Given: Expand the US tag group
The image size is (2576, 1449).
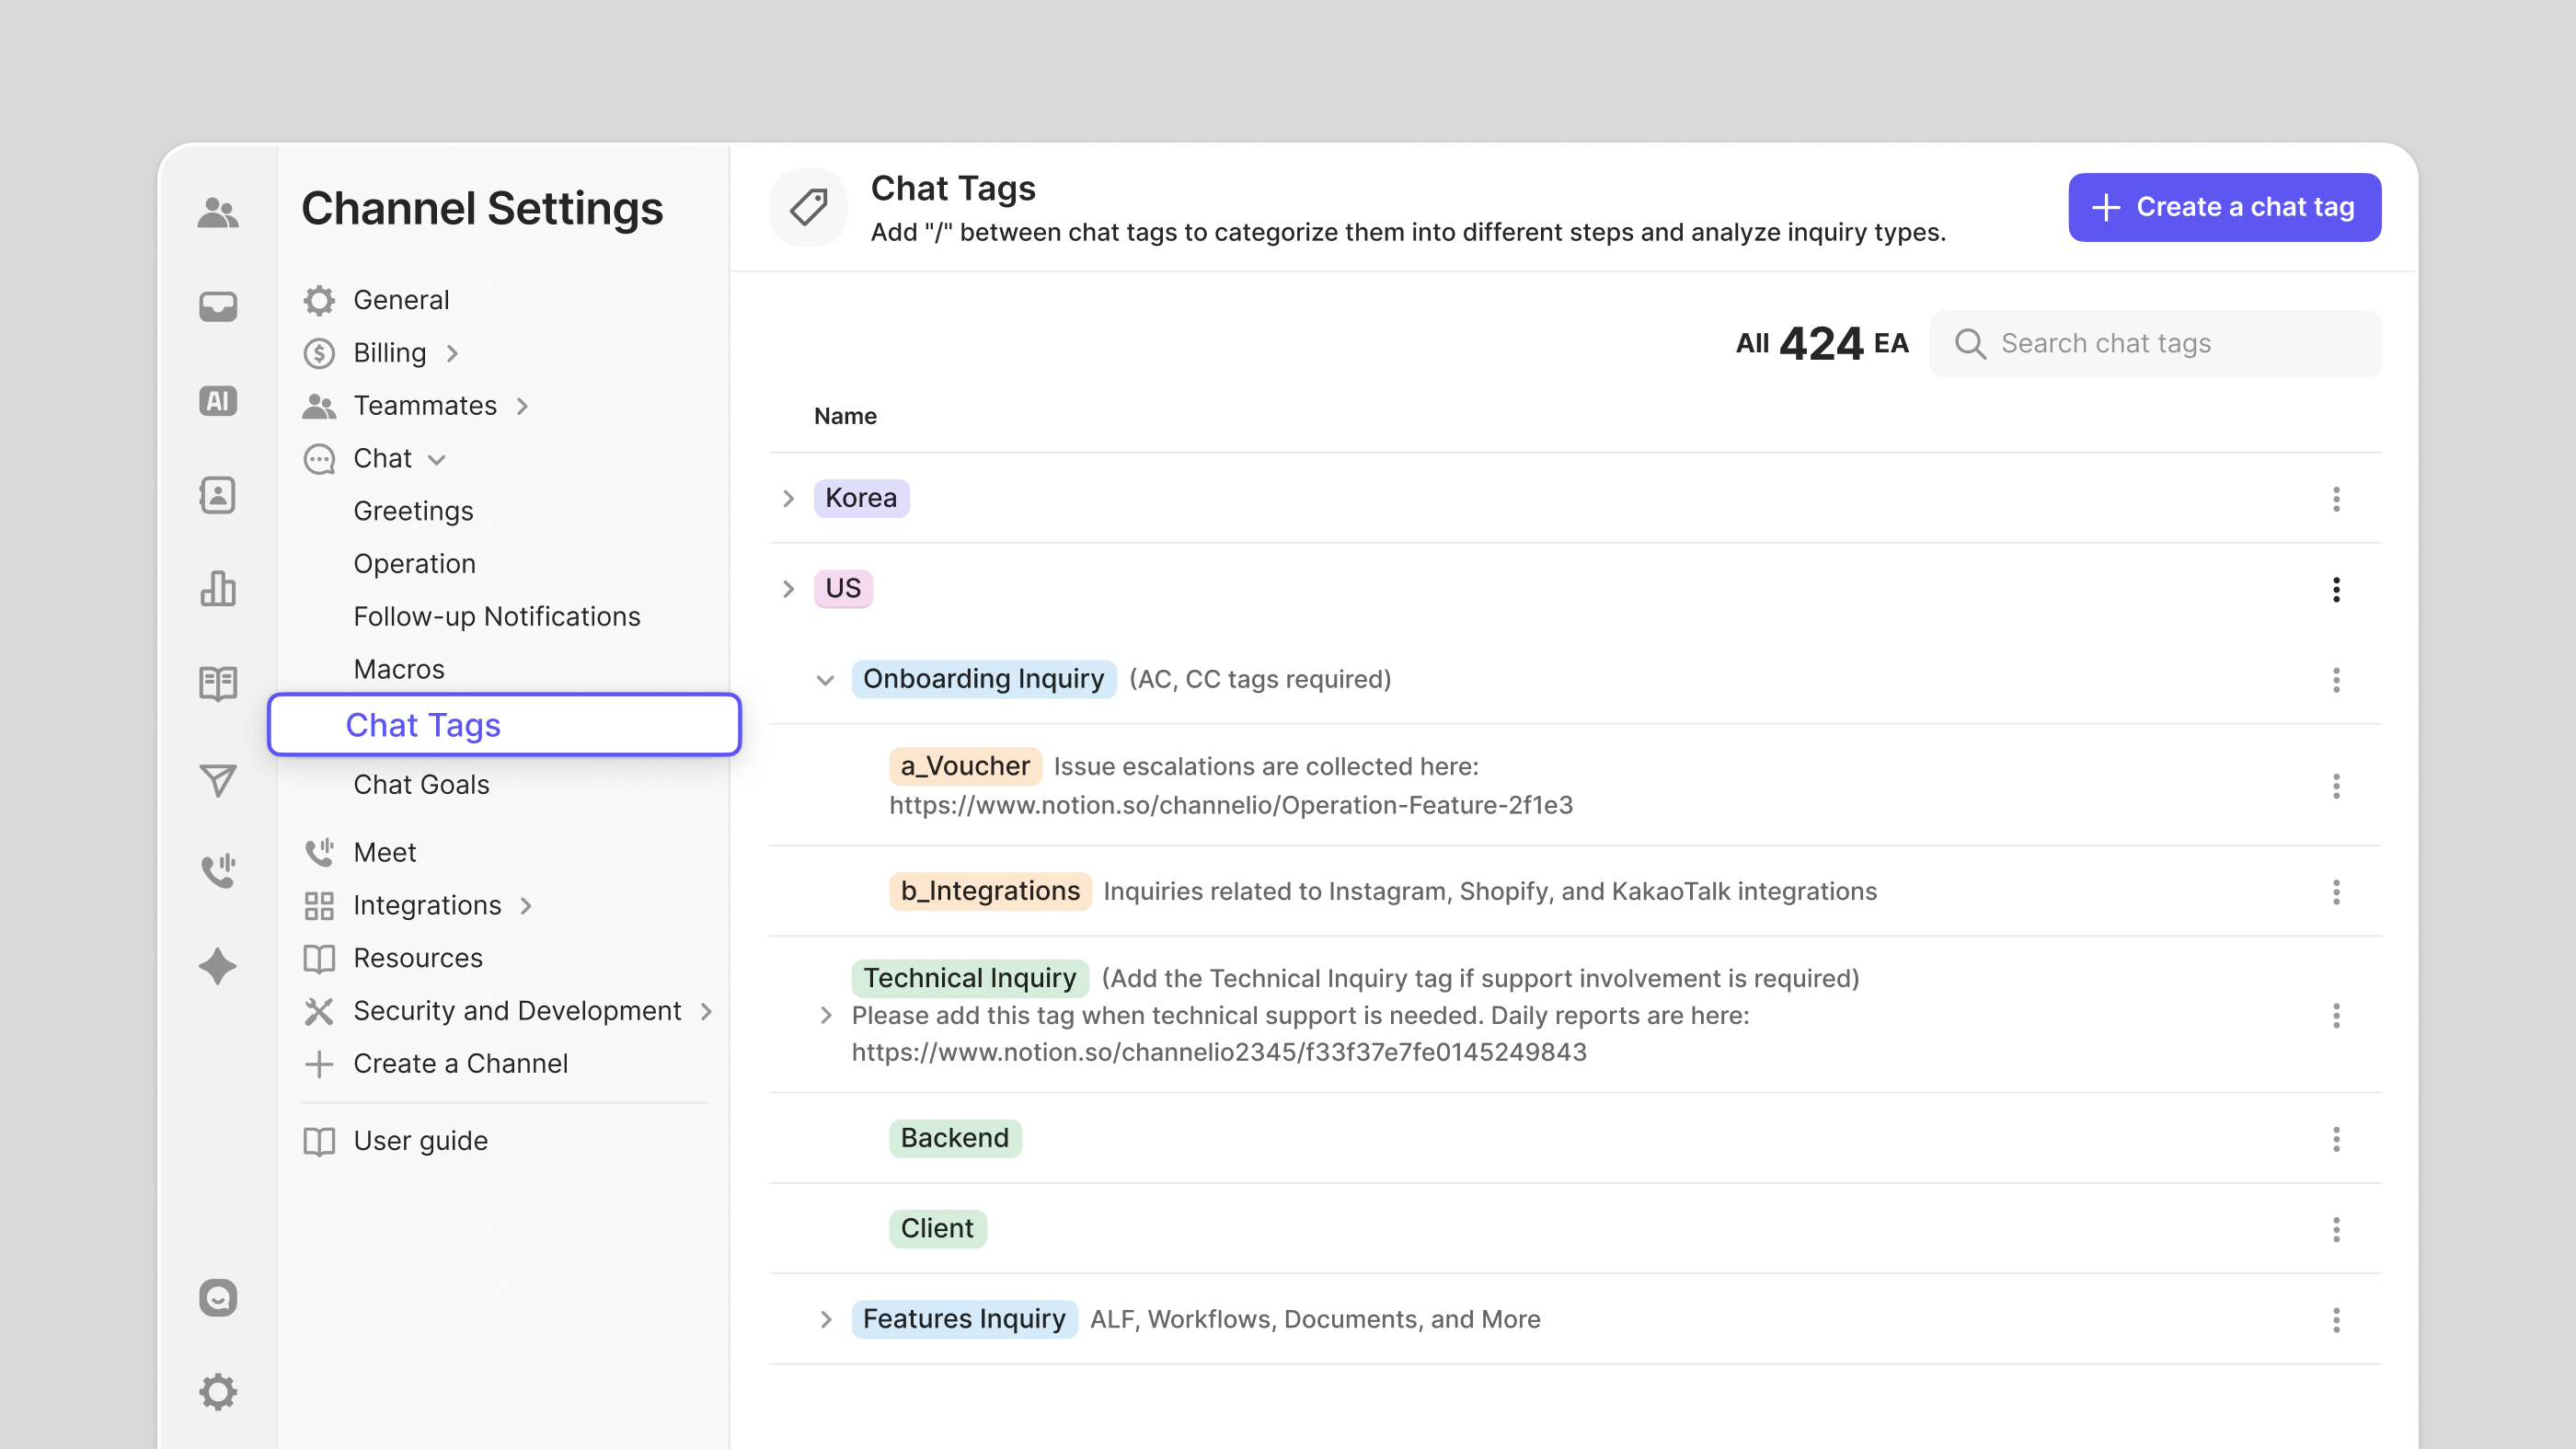Looking at the screenshot, I should 788,589.
